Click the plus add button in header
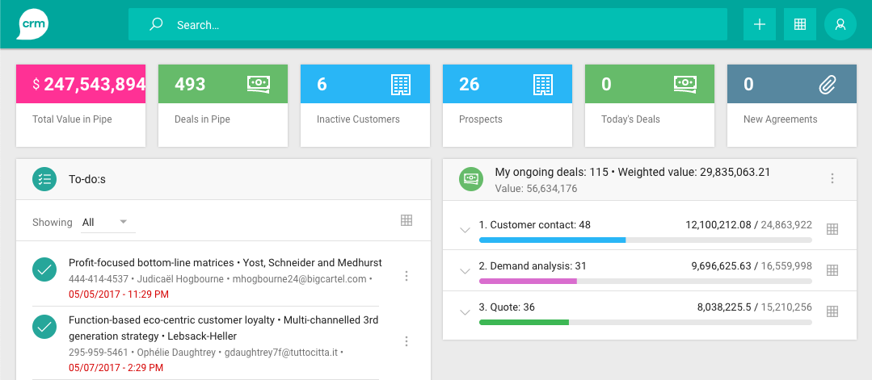The image size is (872, 380). (759, 24)
